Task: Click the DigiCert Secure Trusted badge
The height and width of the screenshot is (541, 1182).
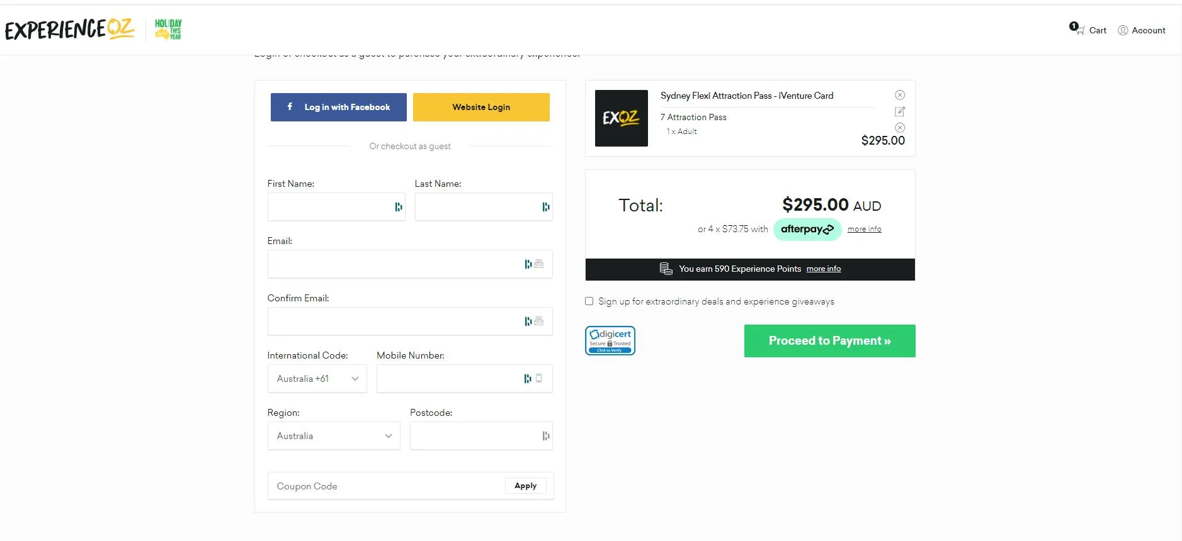Action: (x=610, y=340)
